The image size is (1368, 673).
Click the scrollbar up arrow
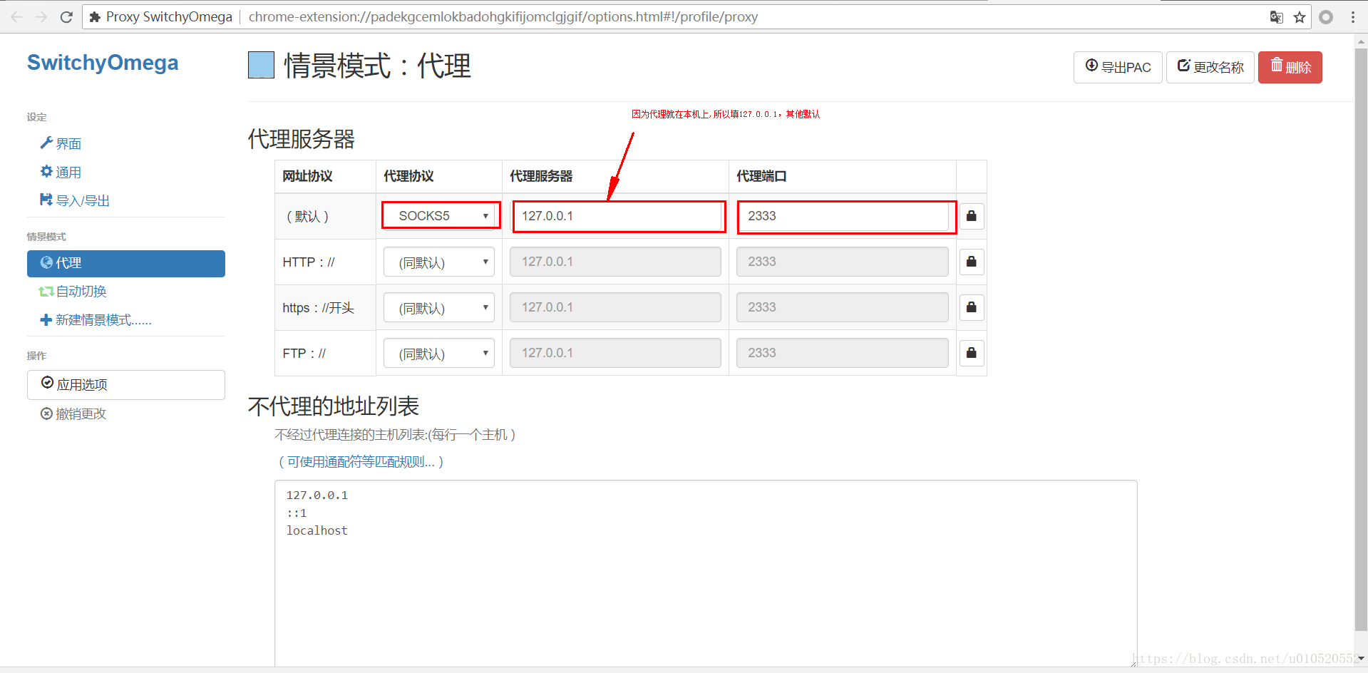pos(1361,42)
